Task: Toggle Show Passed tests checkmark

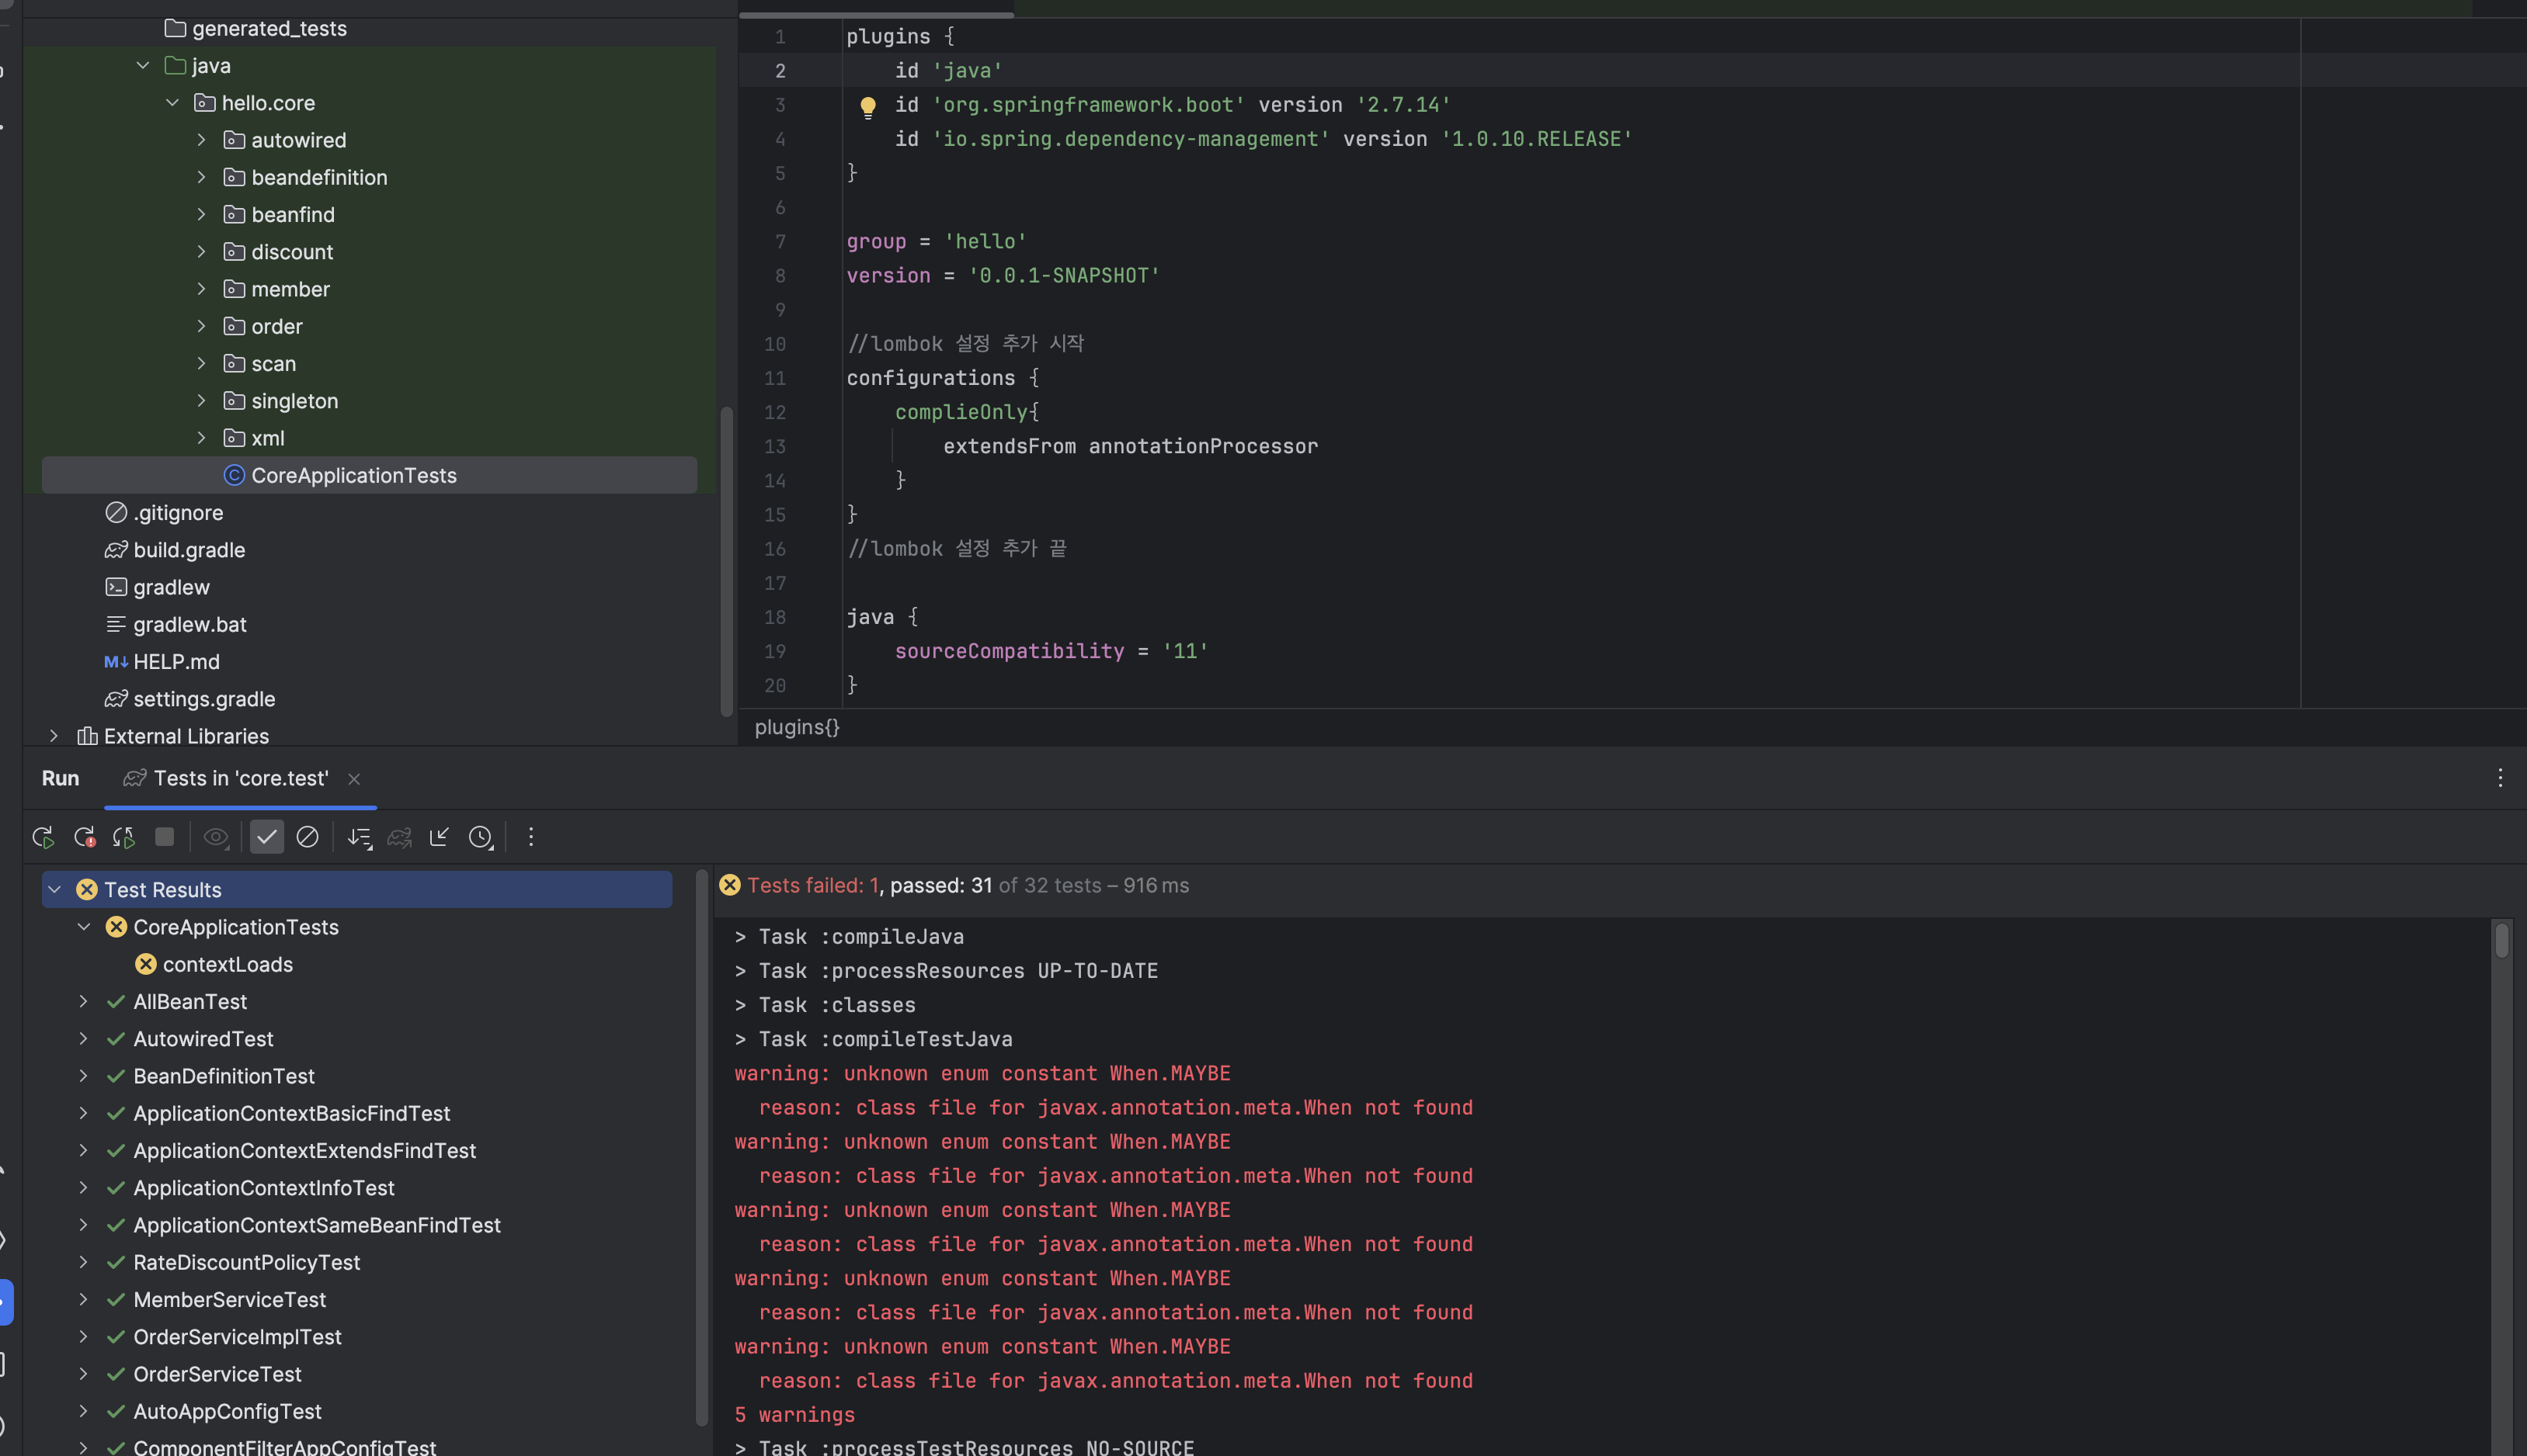Action: (x=267, y=837)
